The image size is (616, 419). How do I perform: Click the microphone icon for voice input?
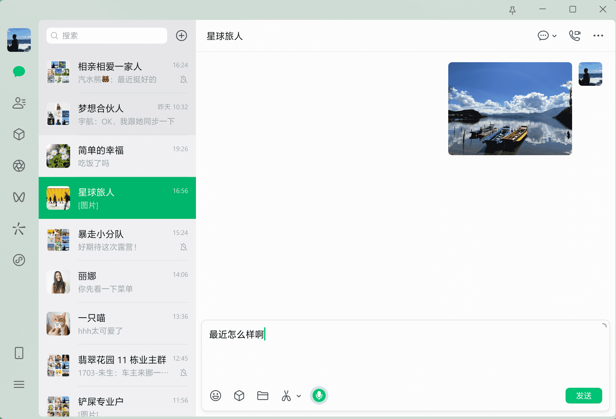[319, 395]
